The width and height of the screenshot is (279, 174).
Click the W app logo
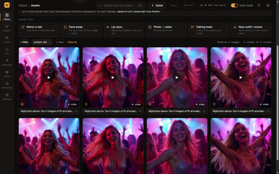tap(7, 5)
